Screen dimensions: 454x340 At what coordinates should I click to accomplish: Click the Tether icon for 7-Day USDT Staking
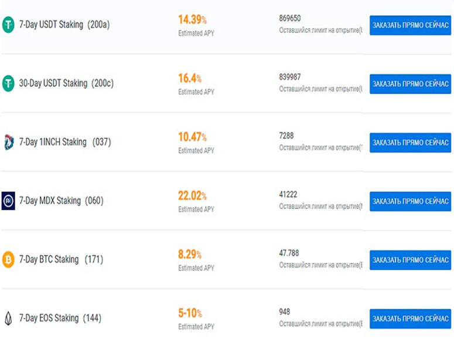coord(8,25)
